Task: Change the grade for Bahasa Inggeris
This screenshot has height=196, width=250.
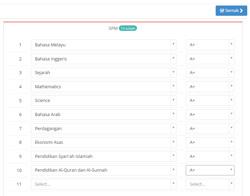Action: pos(210,59)
